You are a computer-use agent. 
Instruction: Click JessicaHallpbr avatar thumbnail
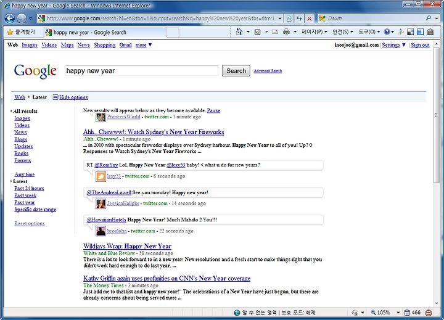click(x=101, y=203)
